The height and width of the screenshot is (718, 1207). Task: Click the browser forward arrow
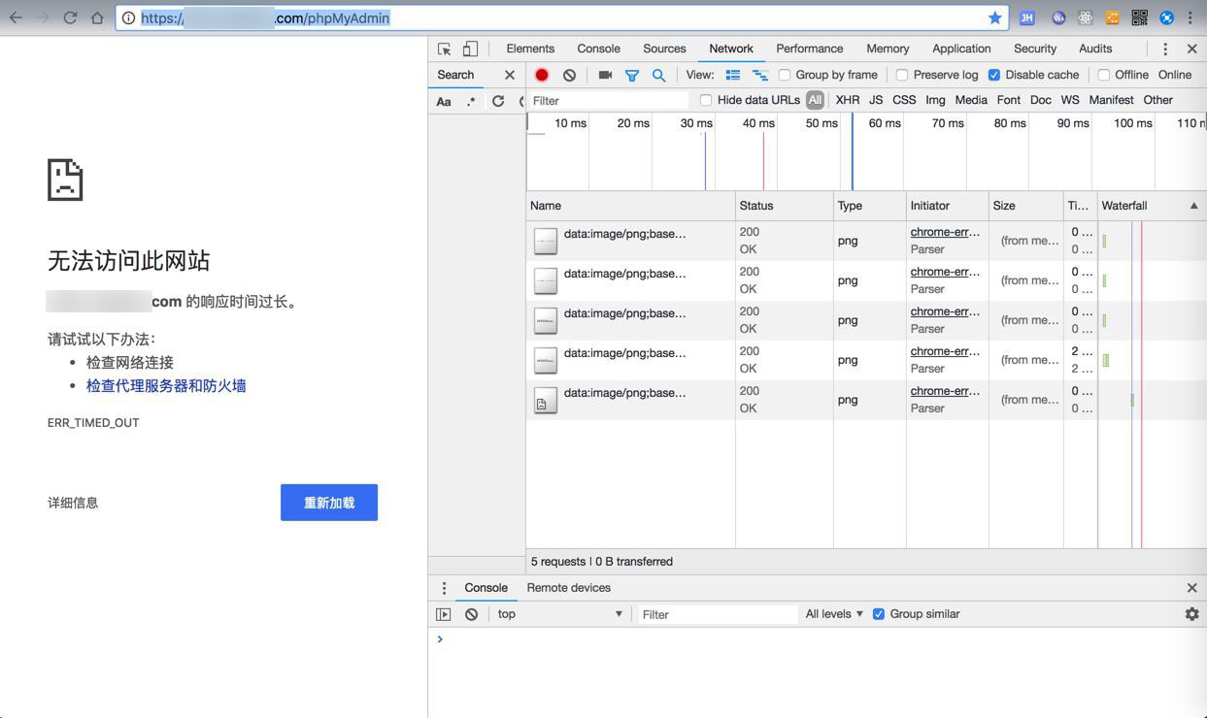[43, 17]
